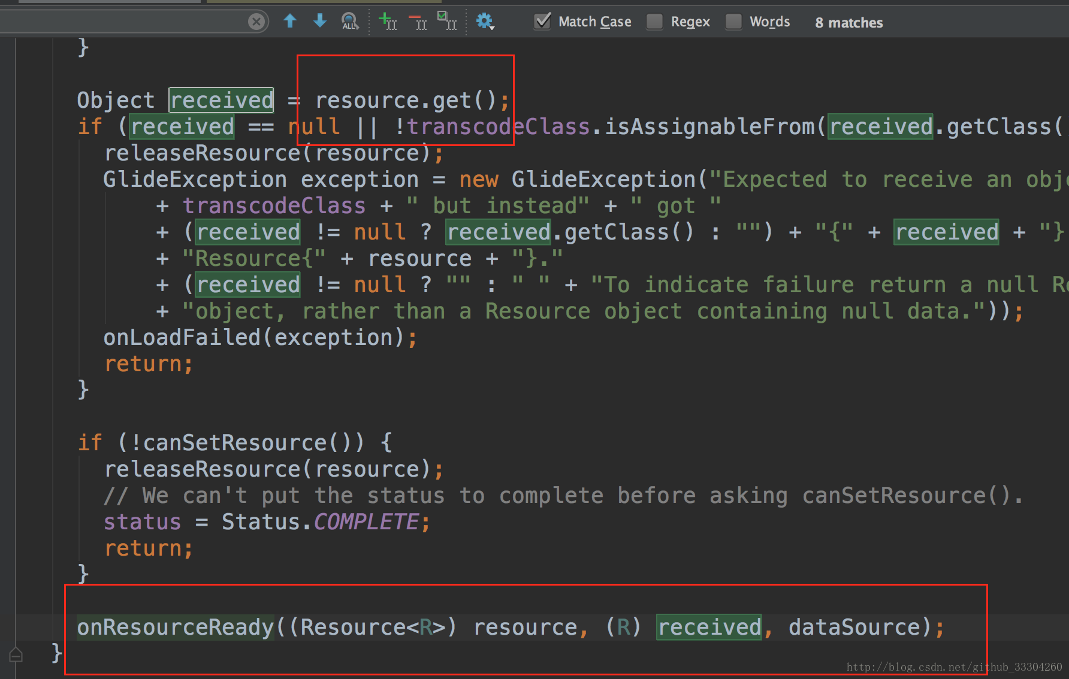Uncheck the Match Case checkbox
Image resolution: width=1069 pixels, height=679 pixels.
543,22
